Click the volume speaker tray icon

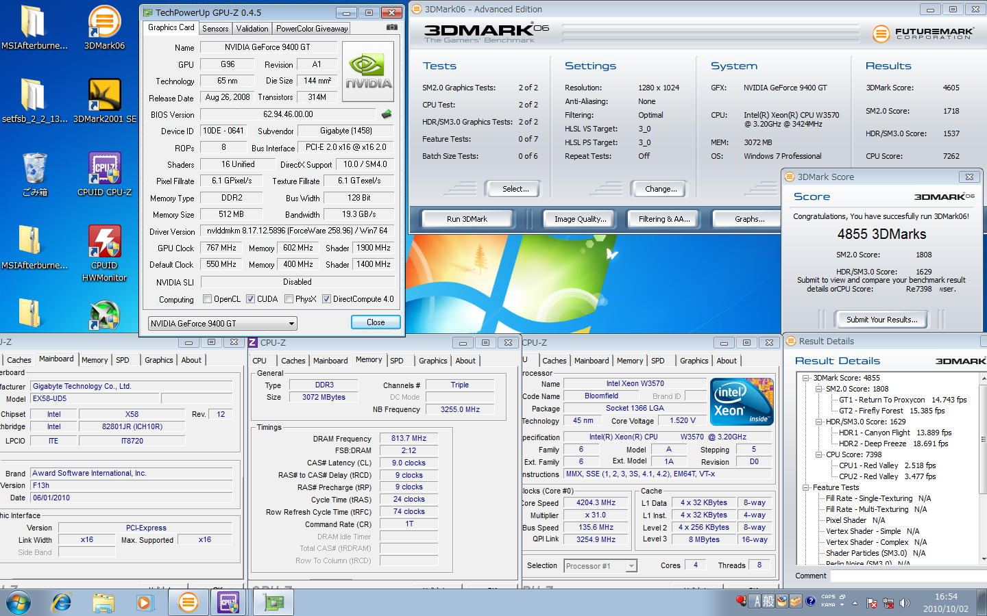[x=904, y=603]
